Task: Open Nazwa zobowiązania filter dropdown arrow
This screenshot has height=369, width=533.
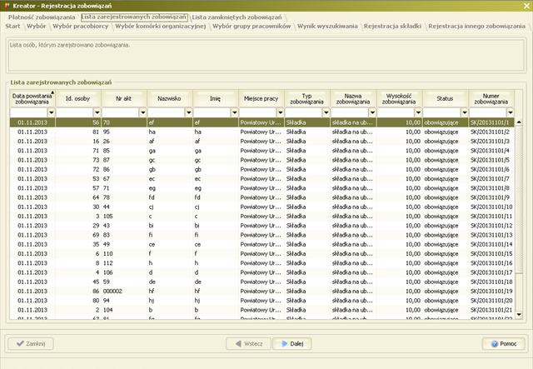Action: [372, 112]
